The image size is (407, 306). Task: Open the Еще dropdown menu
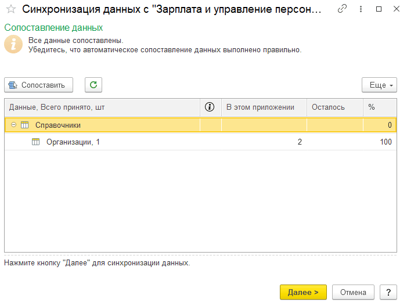coord(379,85)
